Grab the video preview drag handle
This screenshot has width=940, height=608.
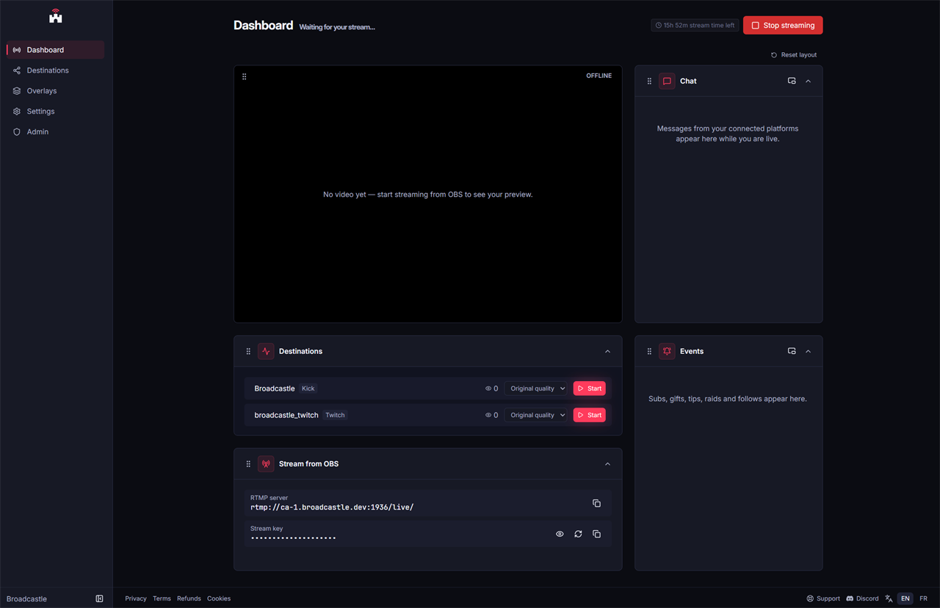coord(245,76)
